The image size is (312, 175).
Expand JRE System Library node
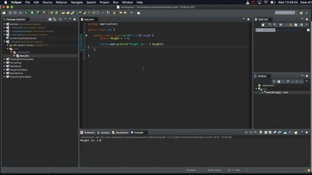click(8, 45)
